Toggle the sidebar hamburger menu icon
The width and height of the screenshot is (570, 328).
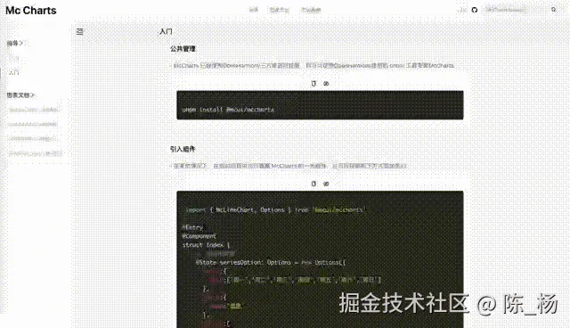80,31
